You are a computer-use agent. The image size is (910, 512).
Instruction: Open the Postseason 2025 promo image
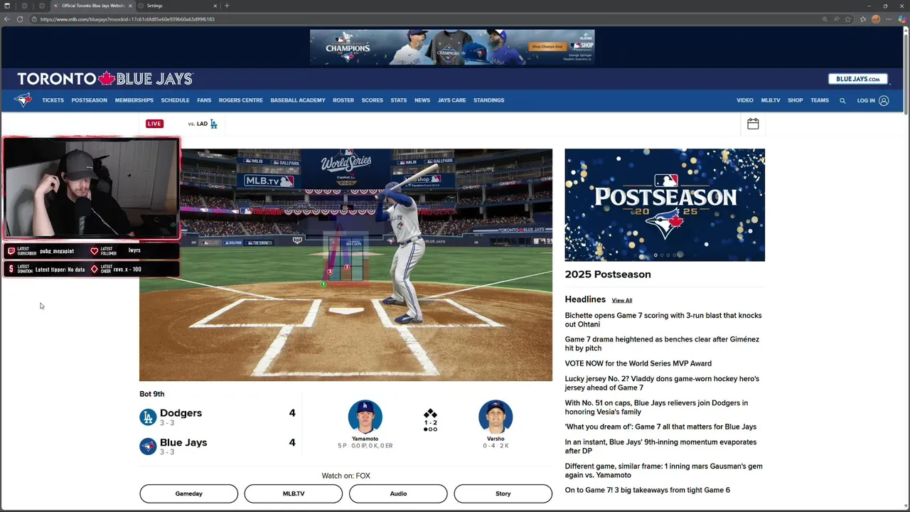[x=665, y=205]
